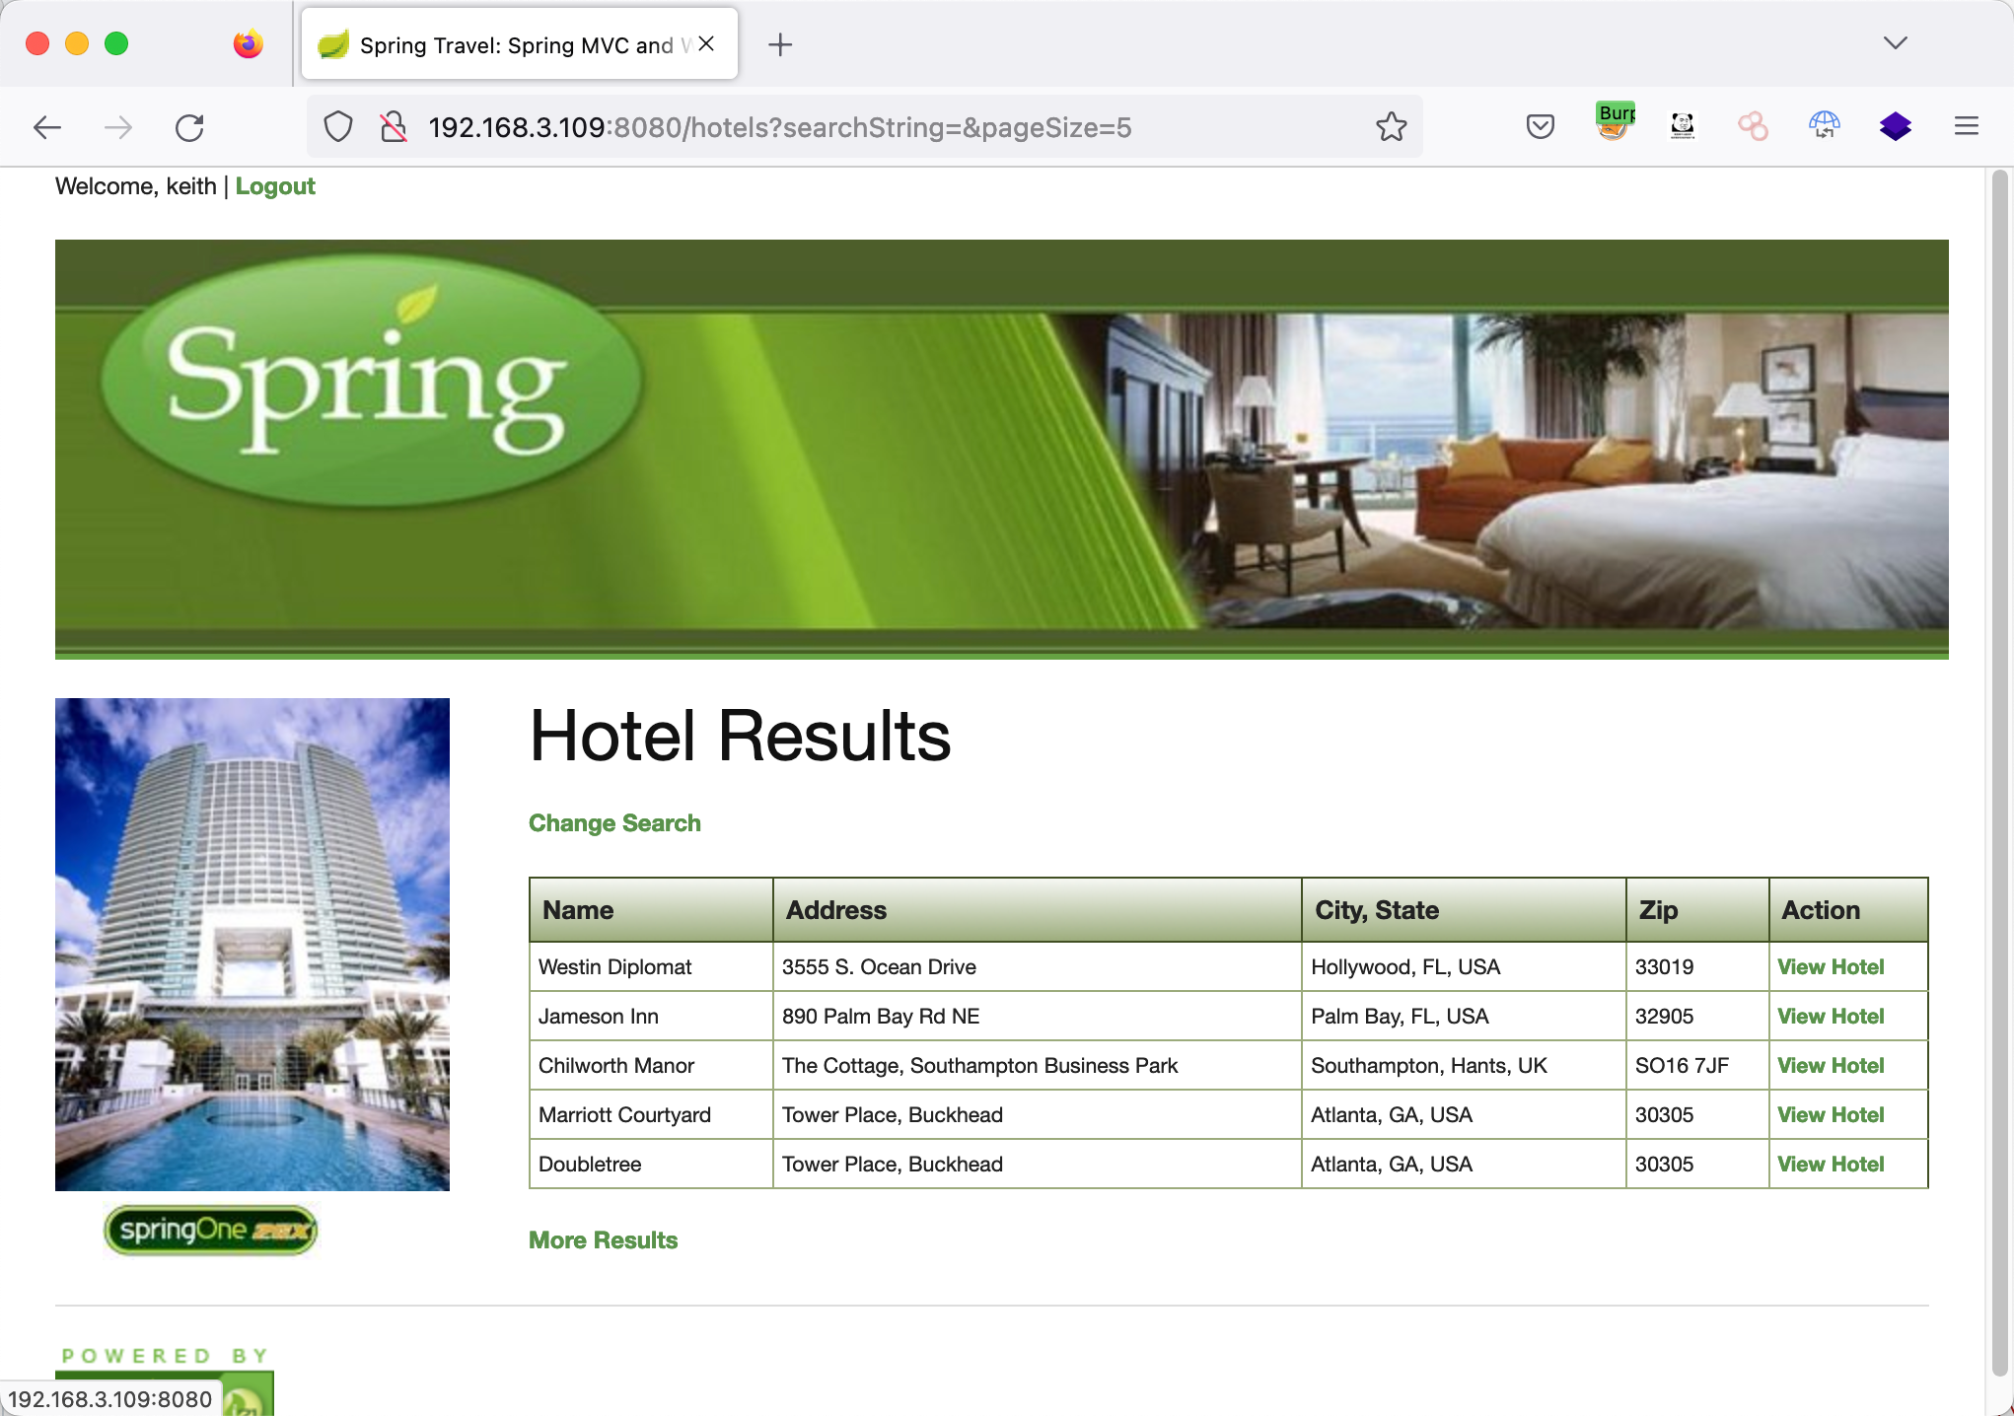Screen dimensions: 2014x1416
Task: Open the Firefox hamburger application menu
Action: [x=1966, y=126]
